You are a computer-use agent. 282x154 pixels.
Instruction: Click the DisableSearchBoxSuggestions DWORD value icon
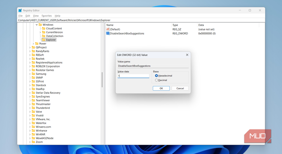(x=108, y=33)
